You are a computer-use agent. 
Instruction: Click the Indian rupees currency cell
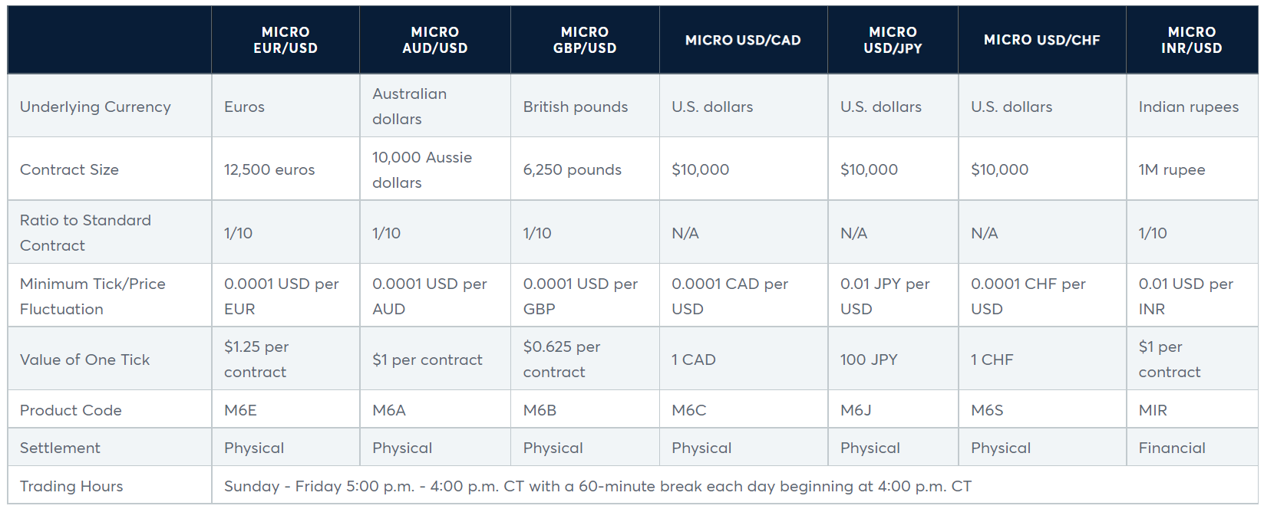pyautogui.click(x=1188, y=107)
